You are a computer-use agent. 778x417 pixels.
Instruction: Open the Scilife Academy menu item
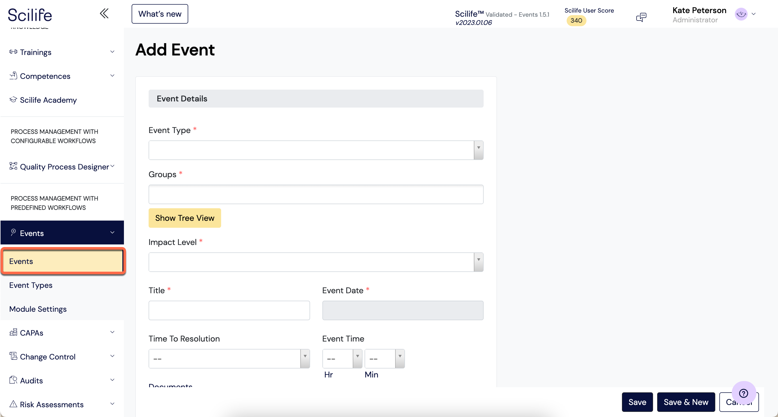62,100
